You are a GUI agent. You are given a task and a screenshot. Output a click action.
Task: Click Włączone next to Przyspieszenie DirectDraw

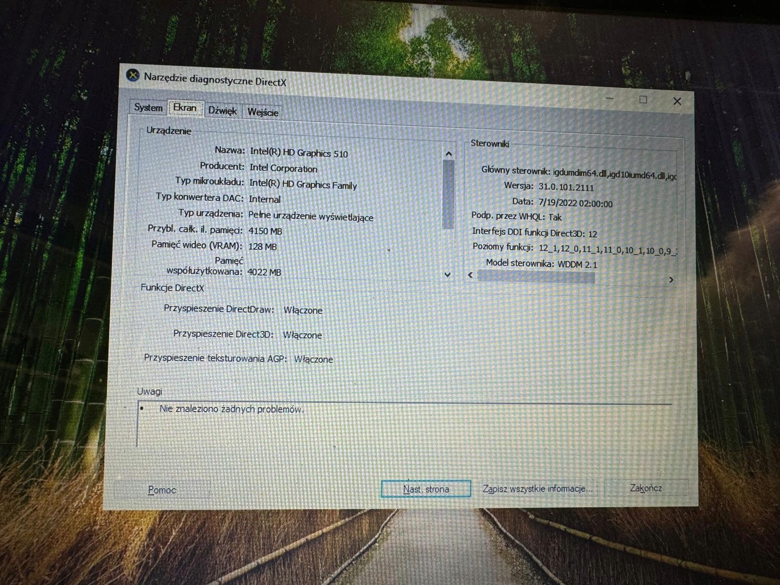[303, 310]
